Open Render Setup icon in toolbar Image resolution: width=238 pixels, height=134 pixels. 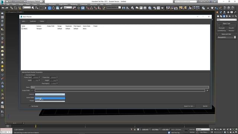[x=154, y=8]
